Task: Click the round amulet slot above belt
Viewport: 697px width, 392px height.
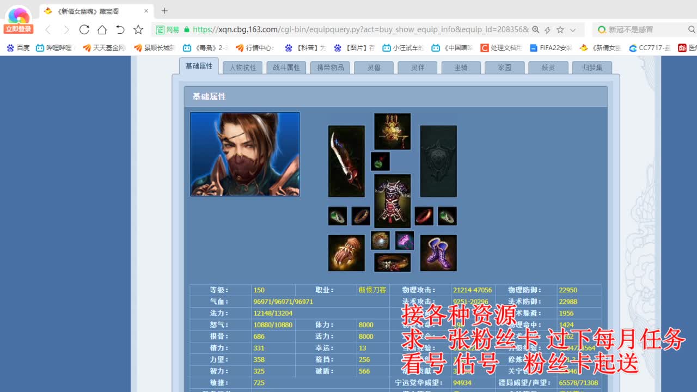Action: click(x=380, y=241)
